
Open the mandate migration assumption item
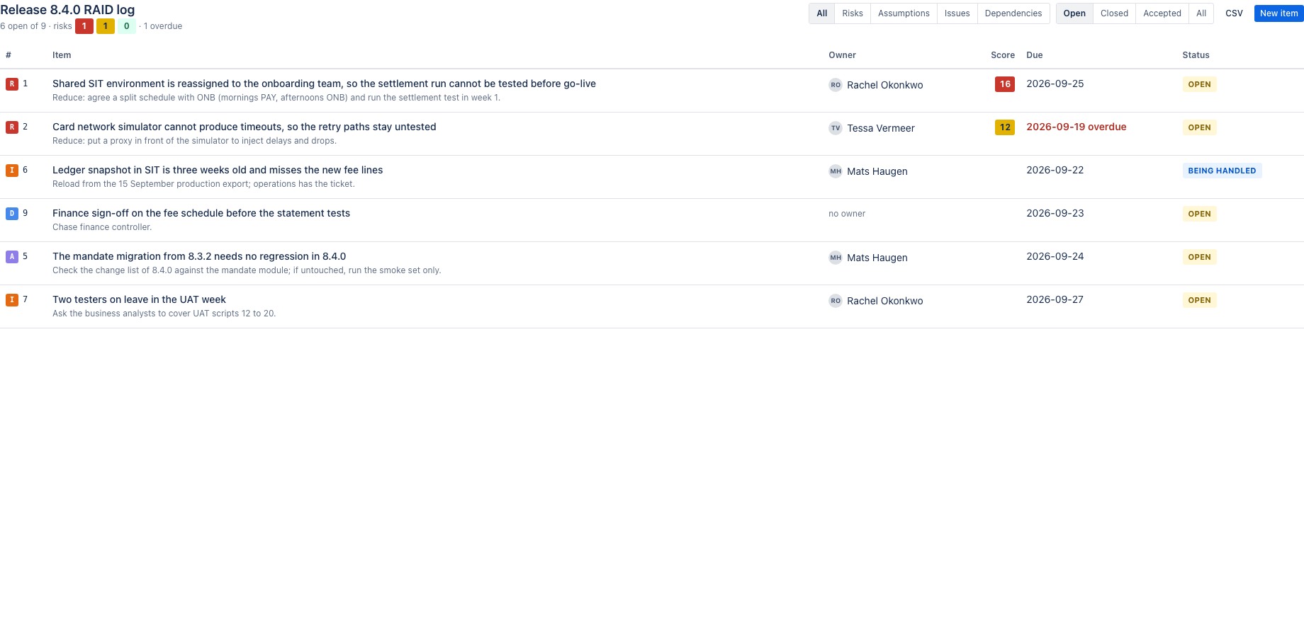pos(199,256)
